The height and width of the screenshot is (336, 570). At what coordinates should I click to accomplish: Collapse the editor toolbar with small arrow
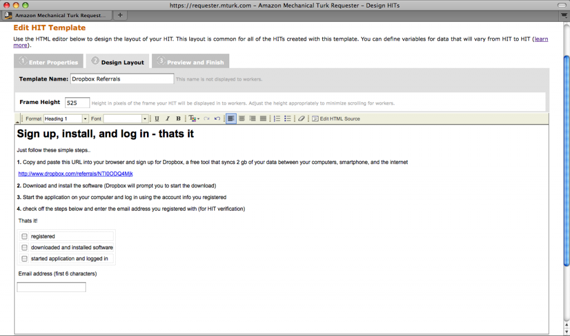(x=17, y=122)
